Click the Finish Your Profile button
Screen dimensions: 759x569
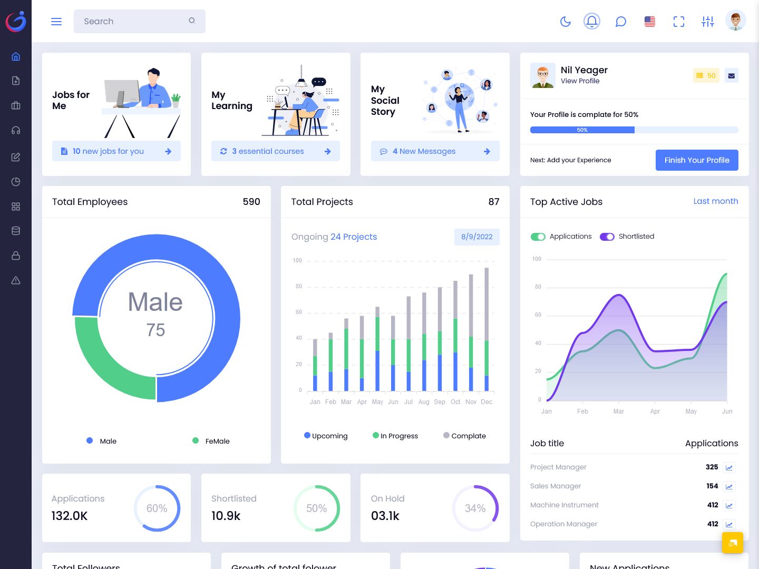pyautogui.click(x=697, y=160)
